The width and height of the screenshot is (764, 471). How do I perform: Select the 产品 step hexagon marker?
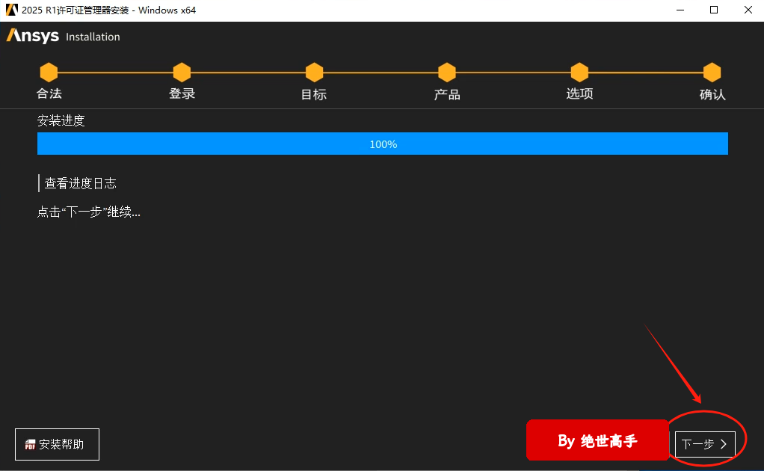click(447, 73)
